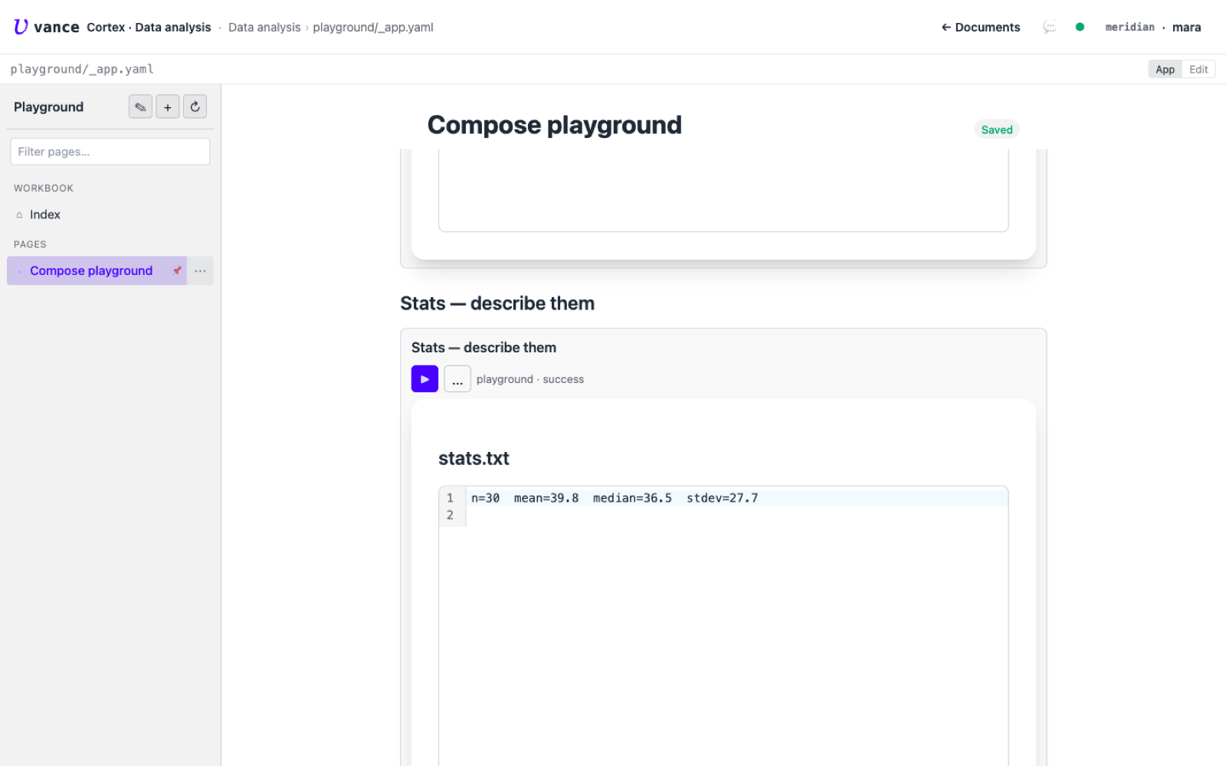Click the pencil edit icon in Playground panel
This screenshot has width=1226, height=766.
[x=140, y=106]
